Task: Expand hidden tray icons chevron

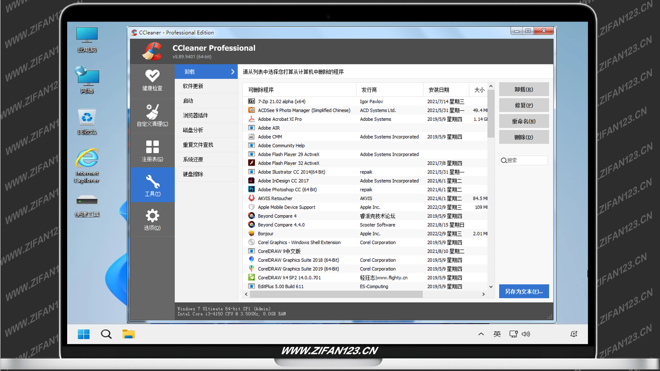Action: click(x=481, y=334)
